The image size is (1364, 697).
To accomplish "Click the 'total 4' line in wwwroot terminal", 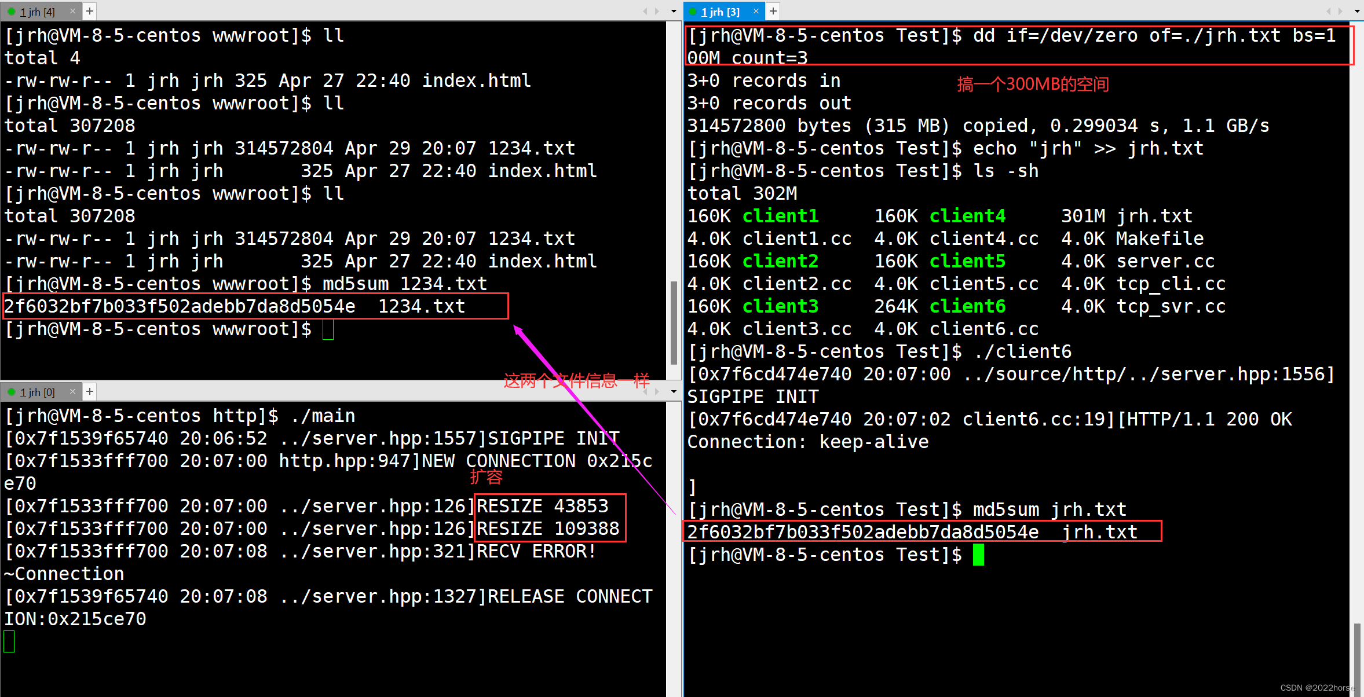I will click(42, 58).
